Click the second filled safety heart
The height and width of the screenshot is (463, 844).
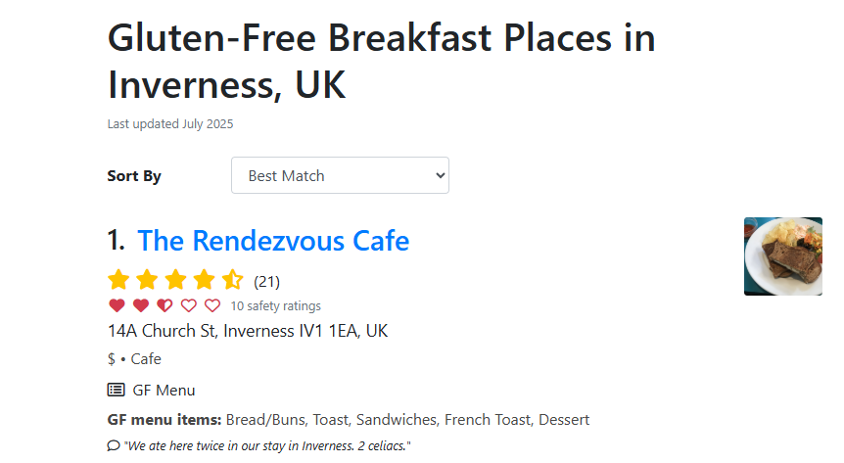pyautogui.click(x=141, y=305)
